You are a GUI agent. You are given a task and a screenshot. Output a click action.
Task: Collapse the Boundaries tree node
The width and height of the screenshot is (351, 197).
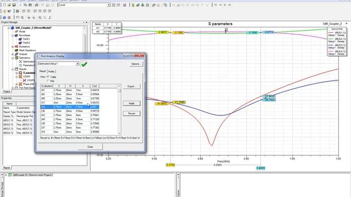[13, 35]
